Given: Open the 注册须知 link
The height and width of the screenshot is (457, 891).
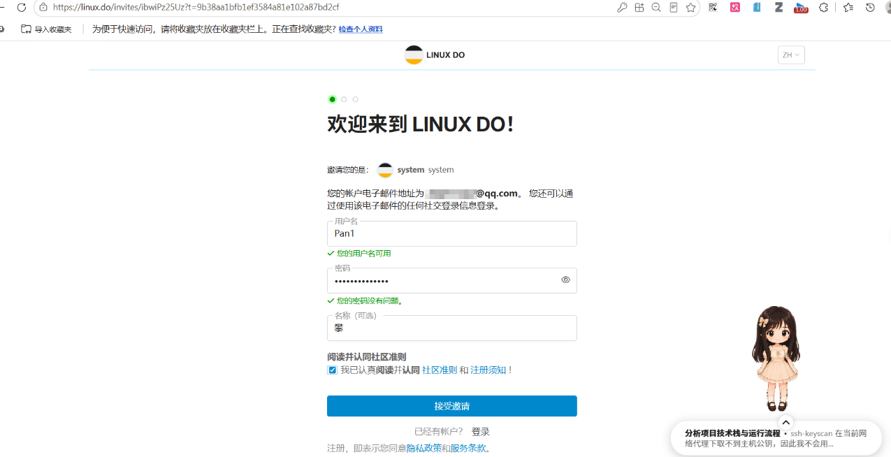Looking at the screenshot, I should [x=488, y=370].
